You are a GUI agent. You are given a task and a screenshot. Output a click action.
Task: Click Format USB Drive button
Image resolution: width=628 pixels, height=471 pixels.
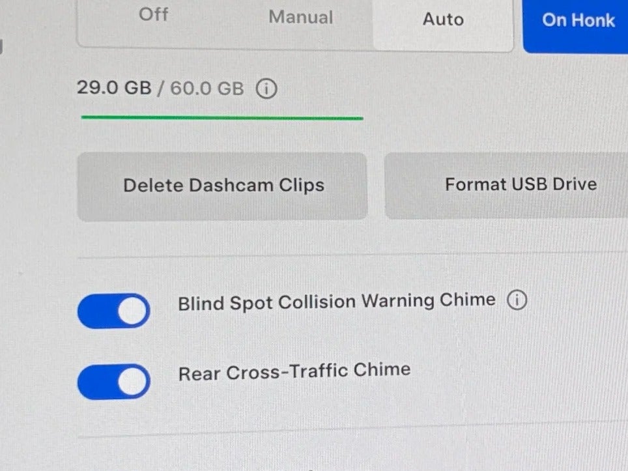[506, 185]
